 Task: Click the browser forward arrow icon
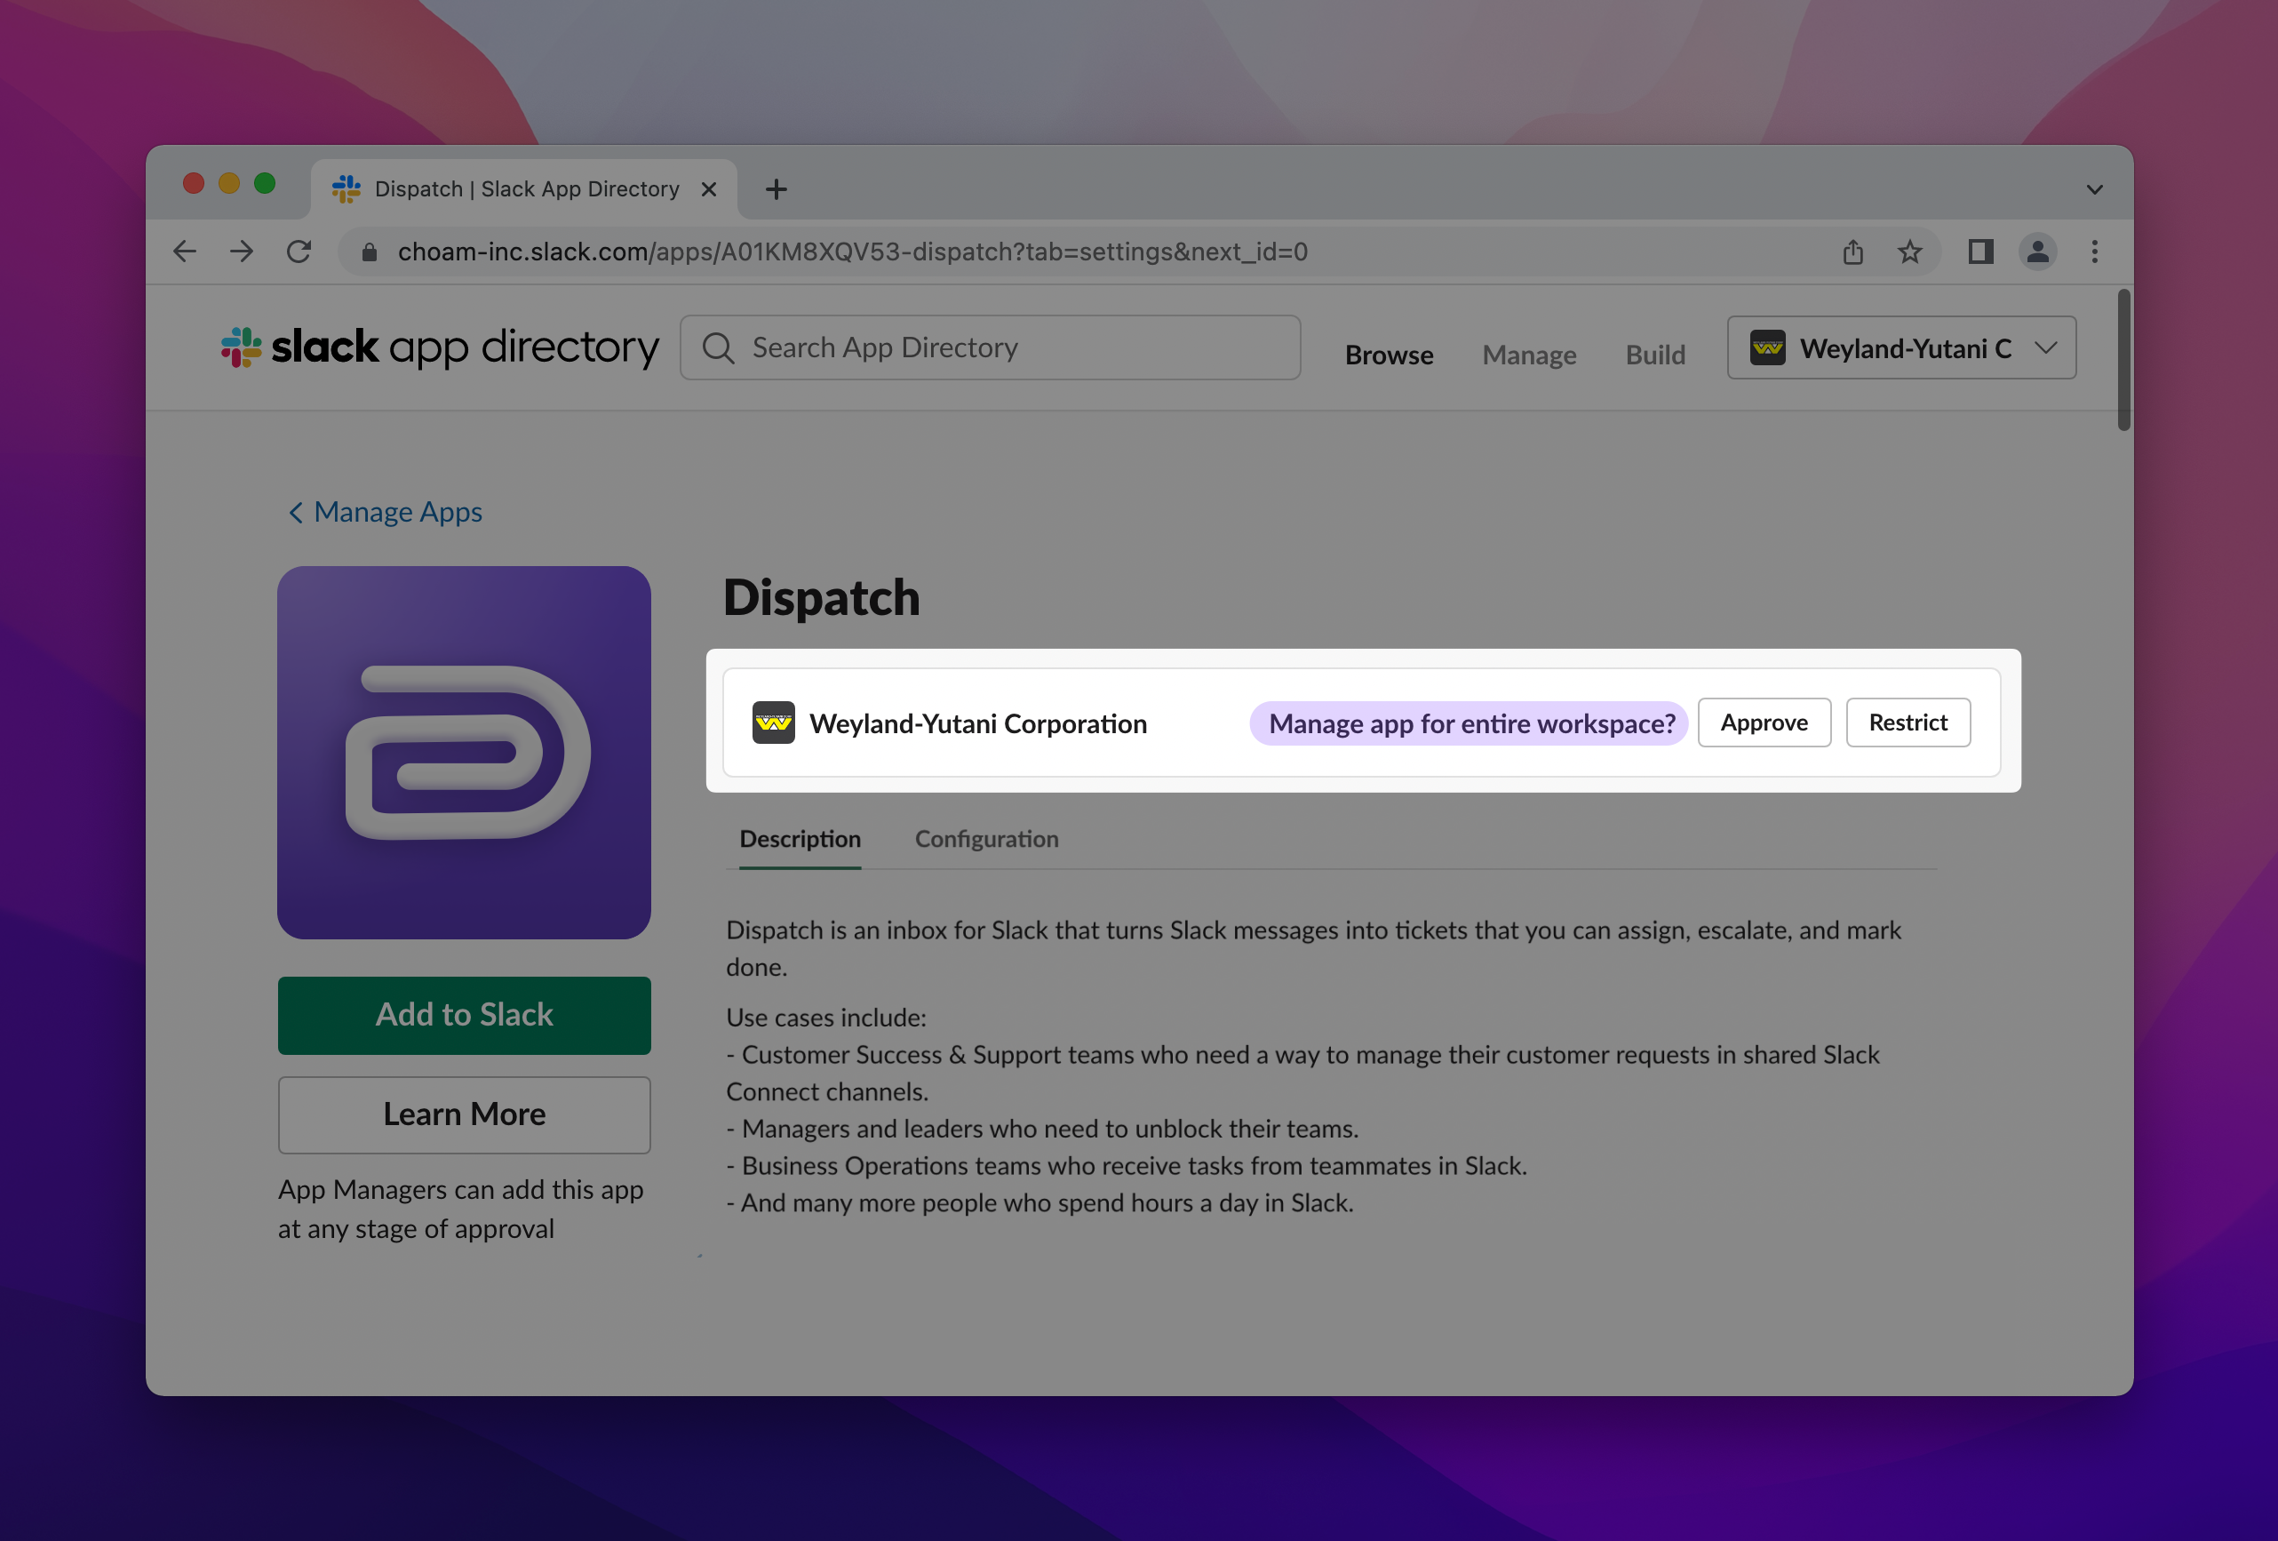[x=241, y=252]
